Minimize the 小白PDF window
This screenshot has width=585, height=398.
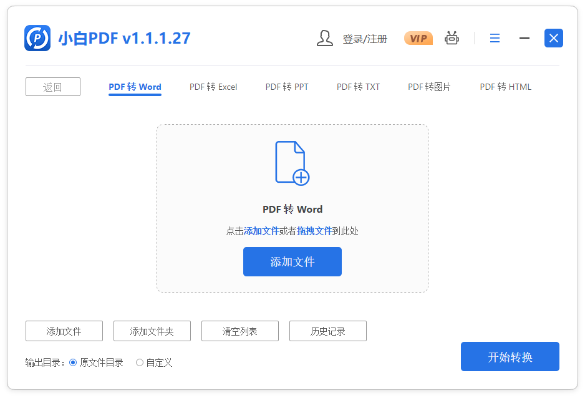[524, 38]
